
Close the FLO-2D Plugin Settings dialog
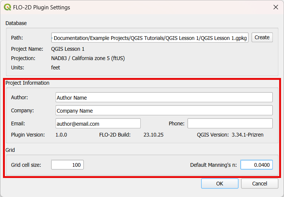tap(276, 7)
